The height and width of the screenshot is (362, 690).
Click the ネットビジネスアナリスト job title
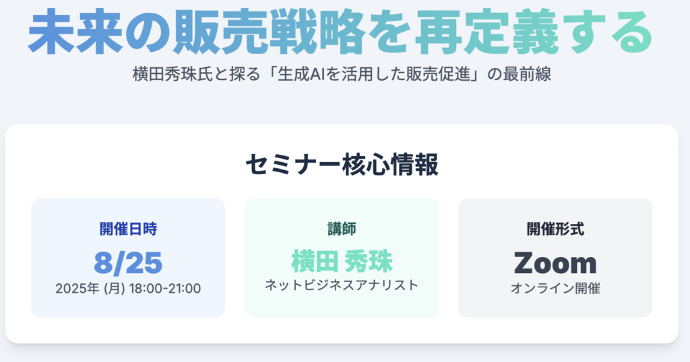[x=342, y=285]
